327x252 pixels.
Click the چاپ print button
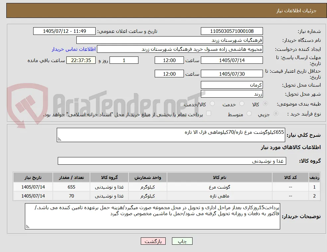[x=182, y=241]
